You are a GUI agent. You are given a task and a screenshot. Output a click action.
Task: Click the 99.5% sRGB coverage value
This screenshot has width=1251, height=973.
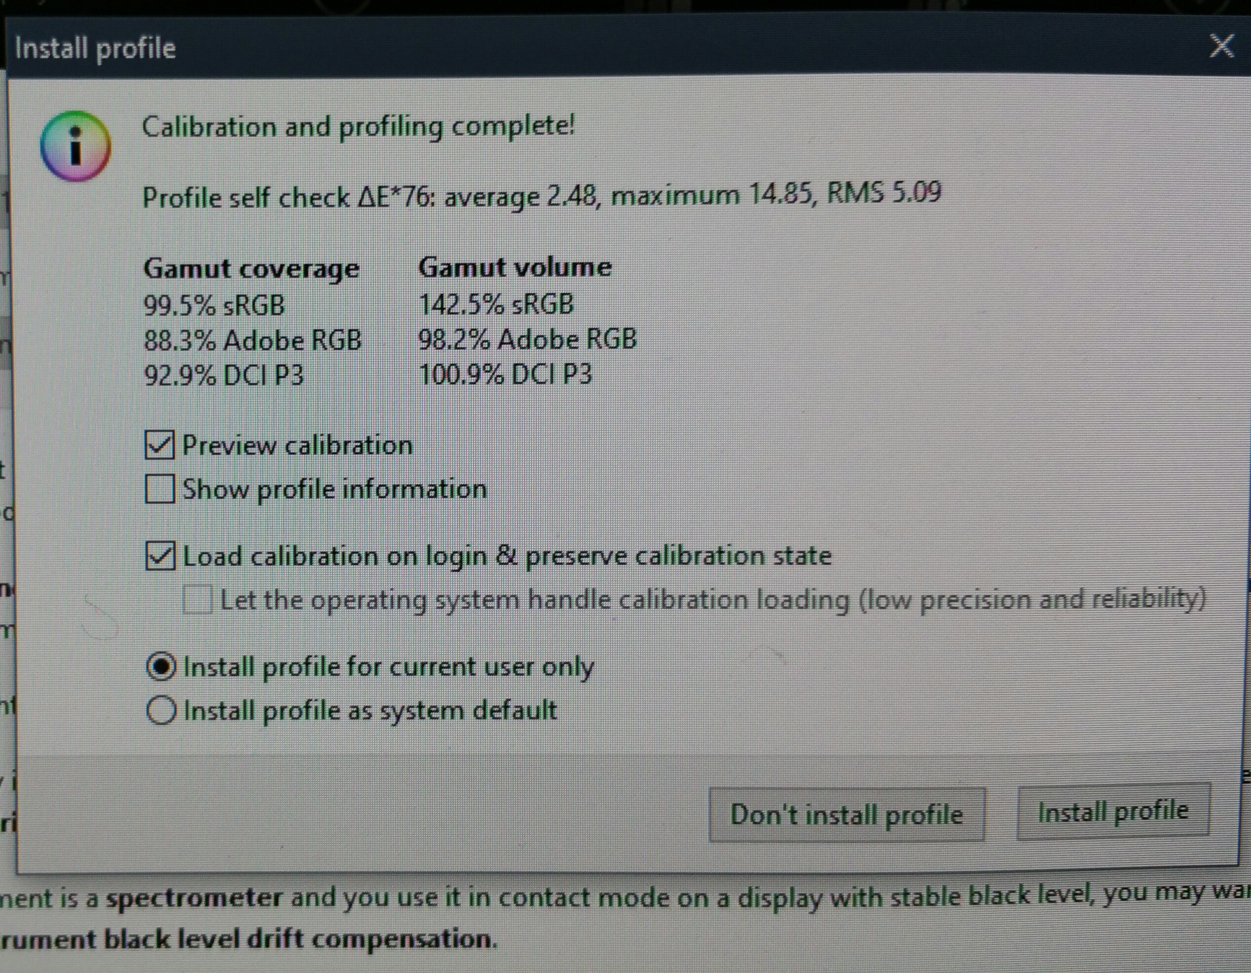[214, 305]
